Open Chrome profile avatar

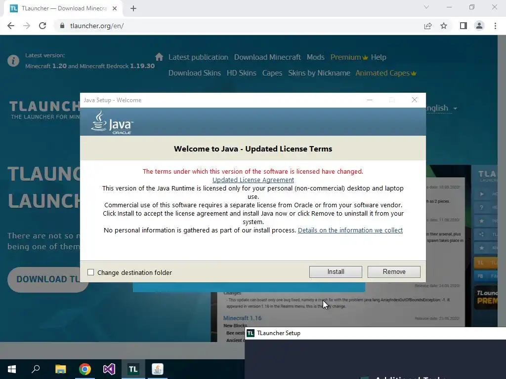479,26
